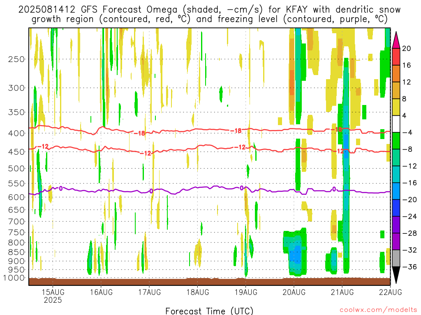The height and width of the screenshot is (315, 421).
Task: Click the 500 pressure level label
Action: pos(16,169)
